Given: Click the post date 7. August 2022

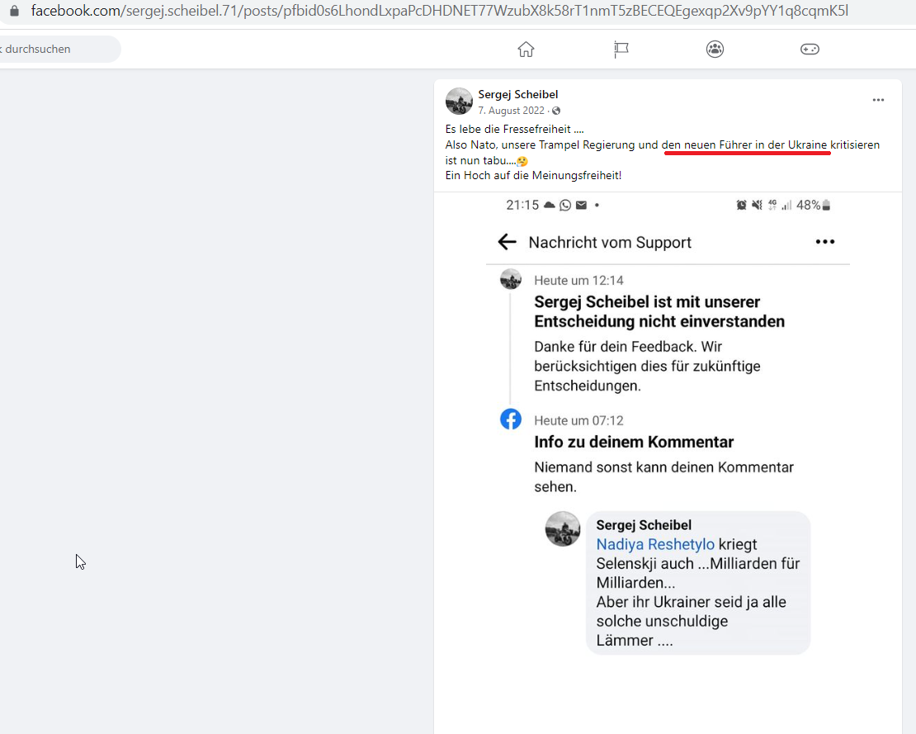Looking at the screenshot, I should pos(511,111).
